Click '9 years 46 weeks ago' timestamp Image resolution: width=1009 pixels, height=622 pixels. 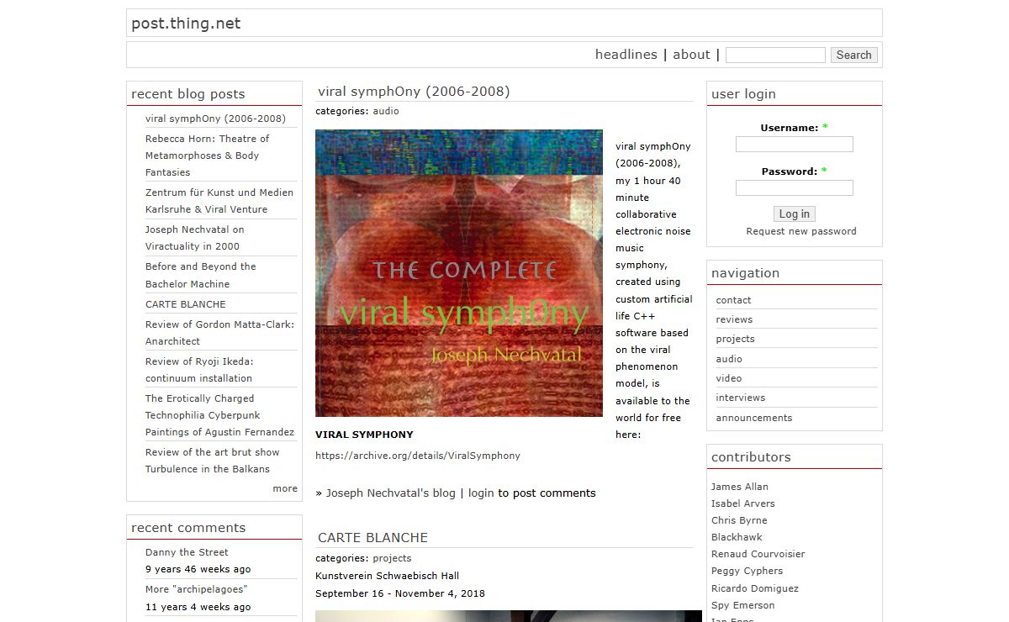pos(198,569)
